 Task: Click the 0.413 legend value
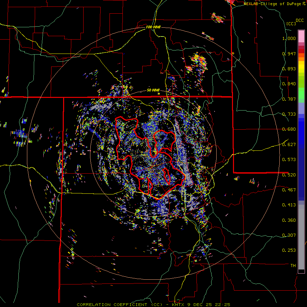click(289, 205)
